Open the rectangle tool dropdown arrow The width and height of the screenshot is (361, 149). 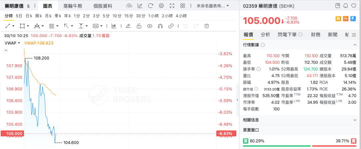[x=28, y=26]
